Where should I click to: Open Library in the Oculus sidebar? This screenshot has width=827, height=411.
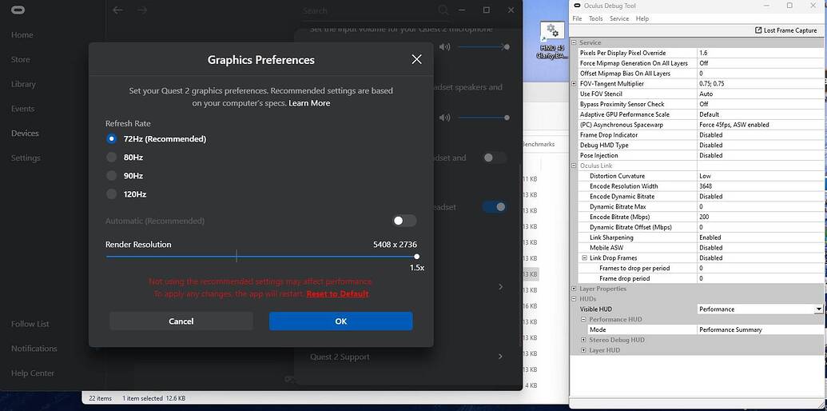(23, 84)
